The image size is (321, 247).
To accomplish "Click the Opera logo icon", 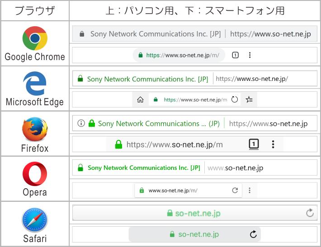I will point(35,174).
